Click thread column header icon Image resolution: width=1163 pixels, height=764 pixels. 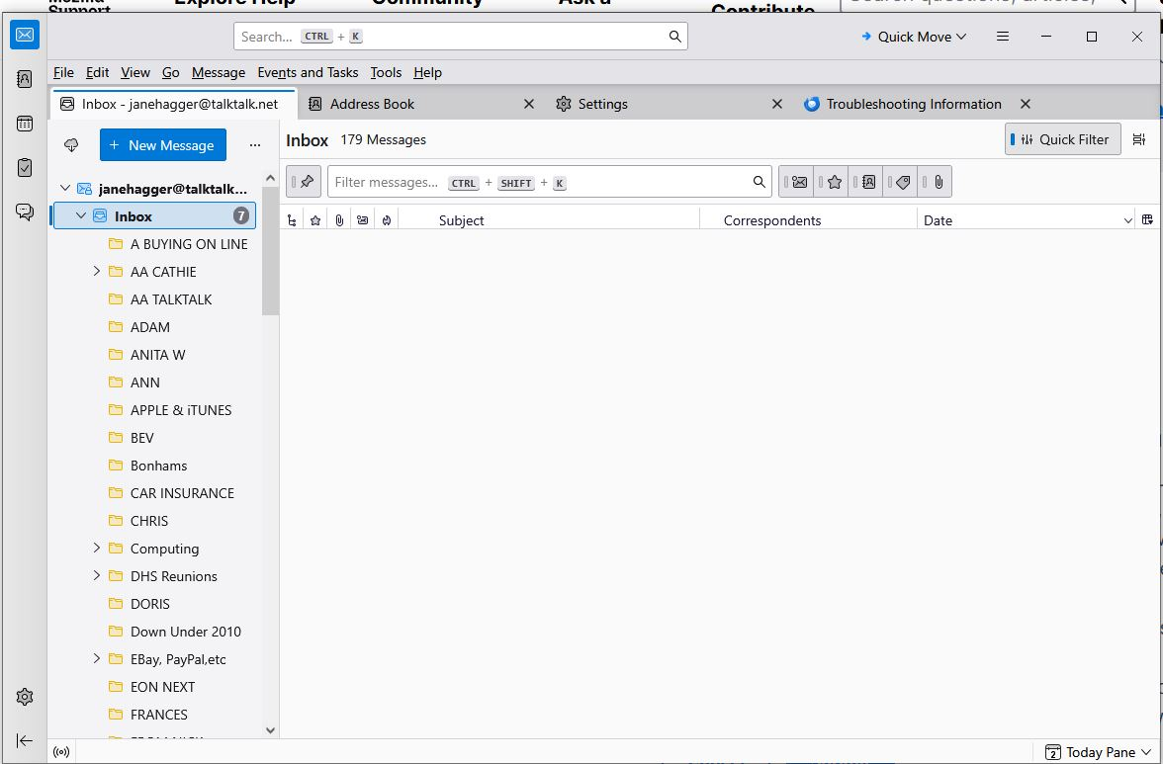pyautogui.click(x=292, y=220)
